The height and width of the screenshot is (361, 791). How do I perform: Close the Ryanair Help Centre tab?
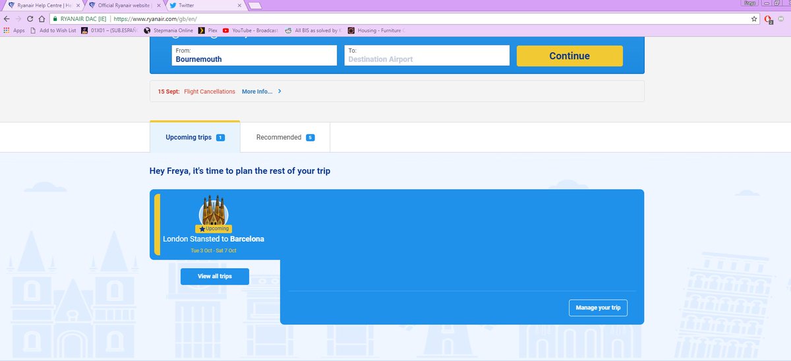78,5
